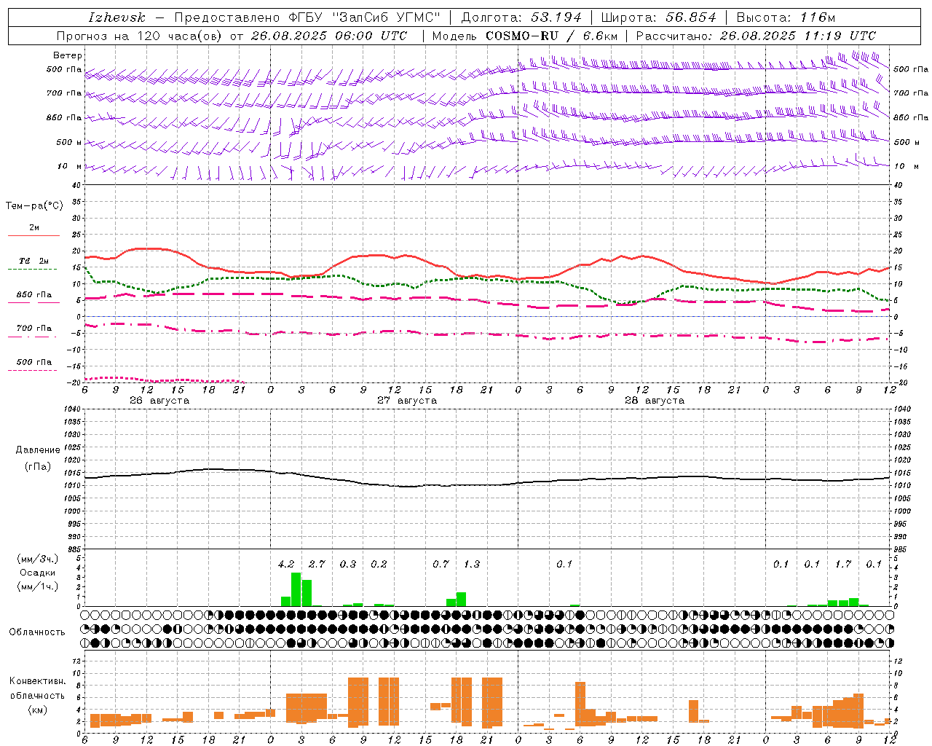Click the Облачность cloudiness row label
932x746 pixels.
[37, 632]
